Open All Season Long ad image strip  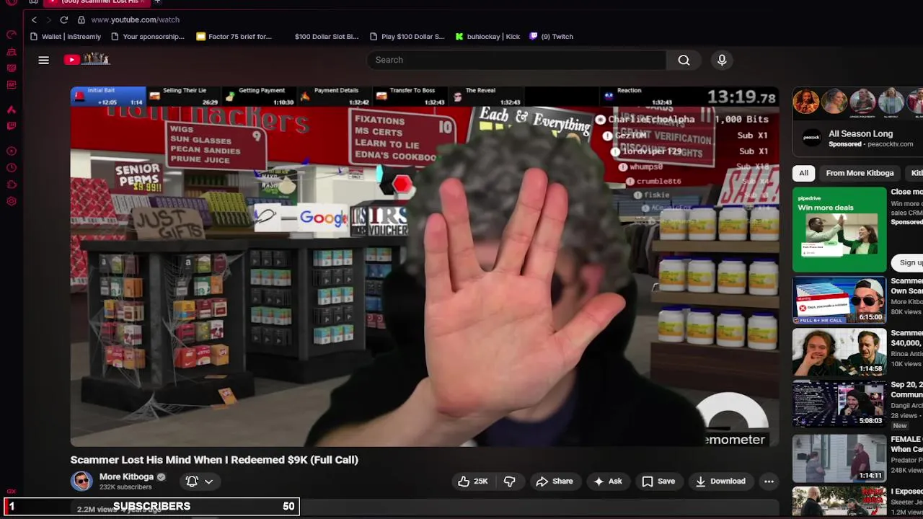coord(858,102)
